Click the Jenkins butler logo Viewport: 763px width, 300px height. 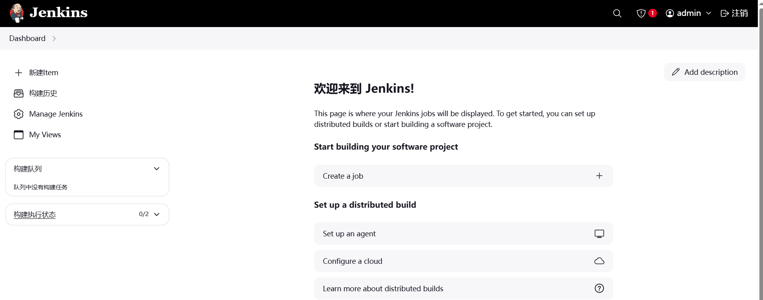[17, 13]
